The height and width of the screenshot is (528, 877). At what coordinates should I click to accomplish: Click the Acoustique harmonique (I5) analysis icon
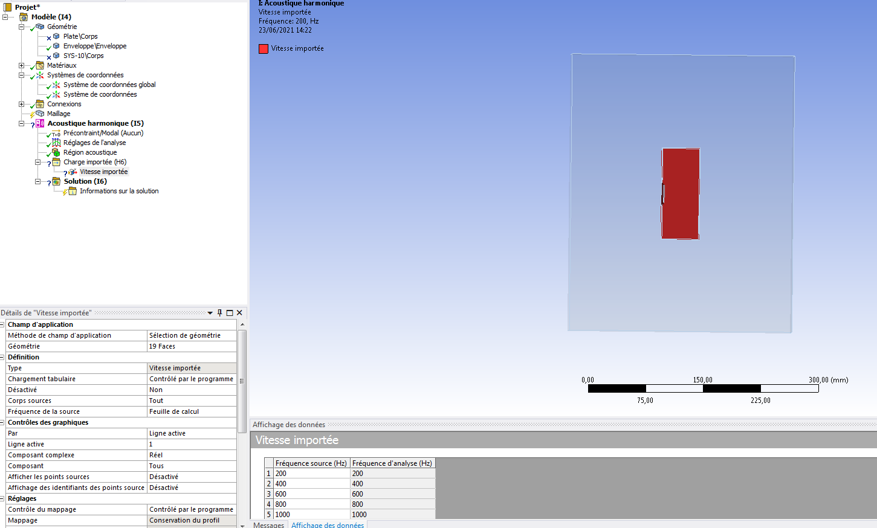point(40,123)
